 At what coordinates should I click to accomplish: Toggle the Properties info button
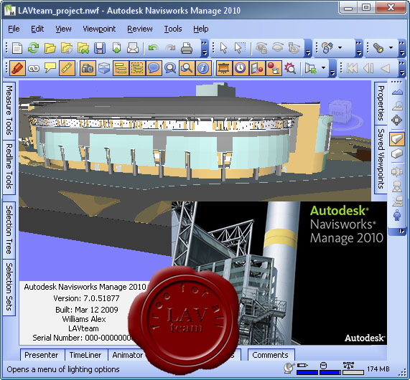203,68
